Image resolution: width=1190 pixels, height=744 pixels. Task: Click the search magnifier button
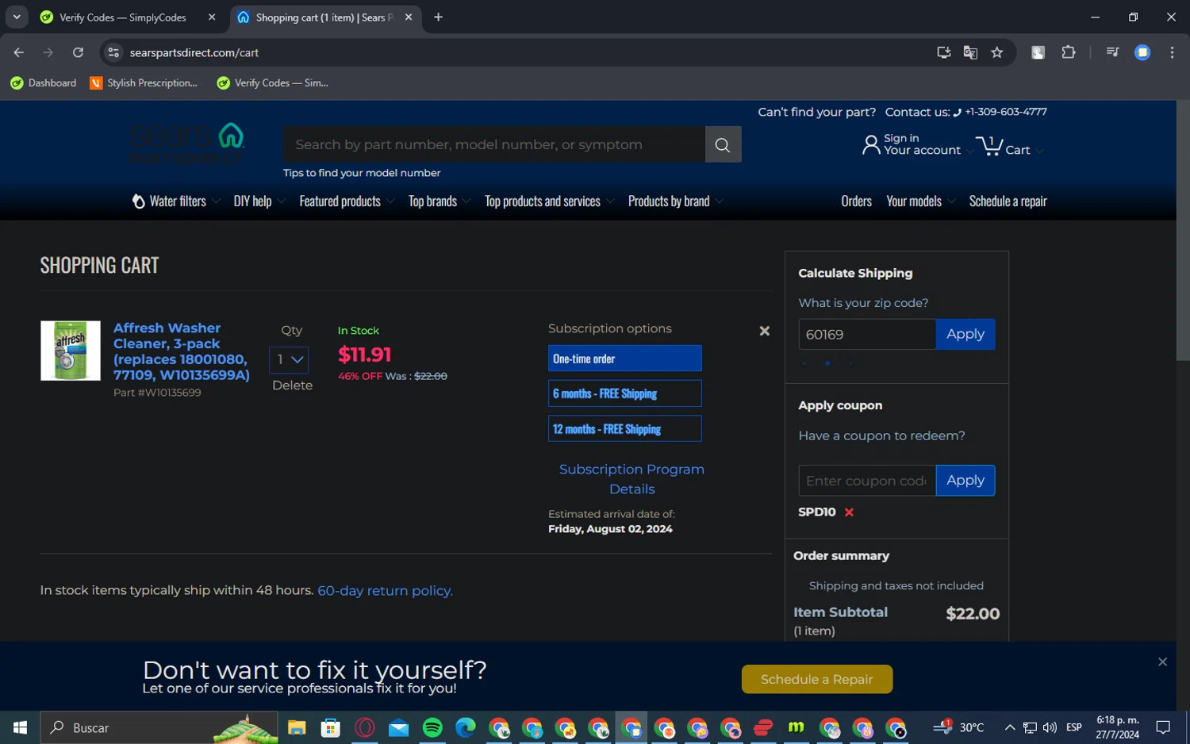pos(723,144)
